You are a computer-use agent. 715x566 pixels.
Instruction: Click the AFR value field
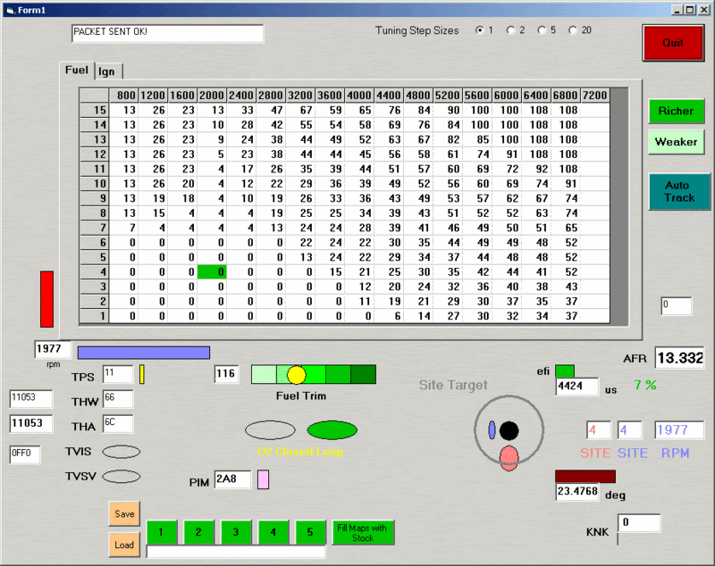pos(680,358)
